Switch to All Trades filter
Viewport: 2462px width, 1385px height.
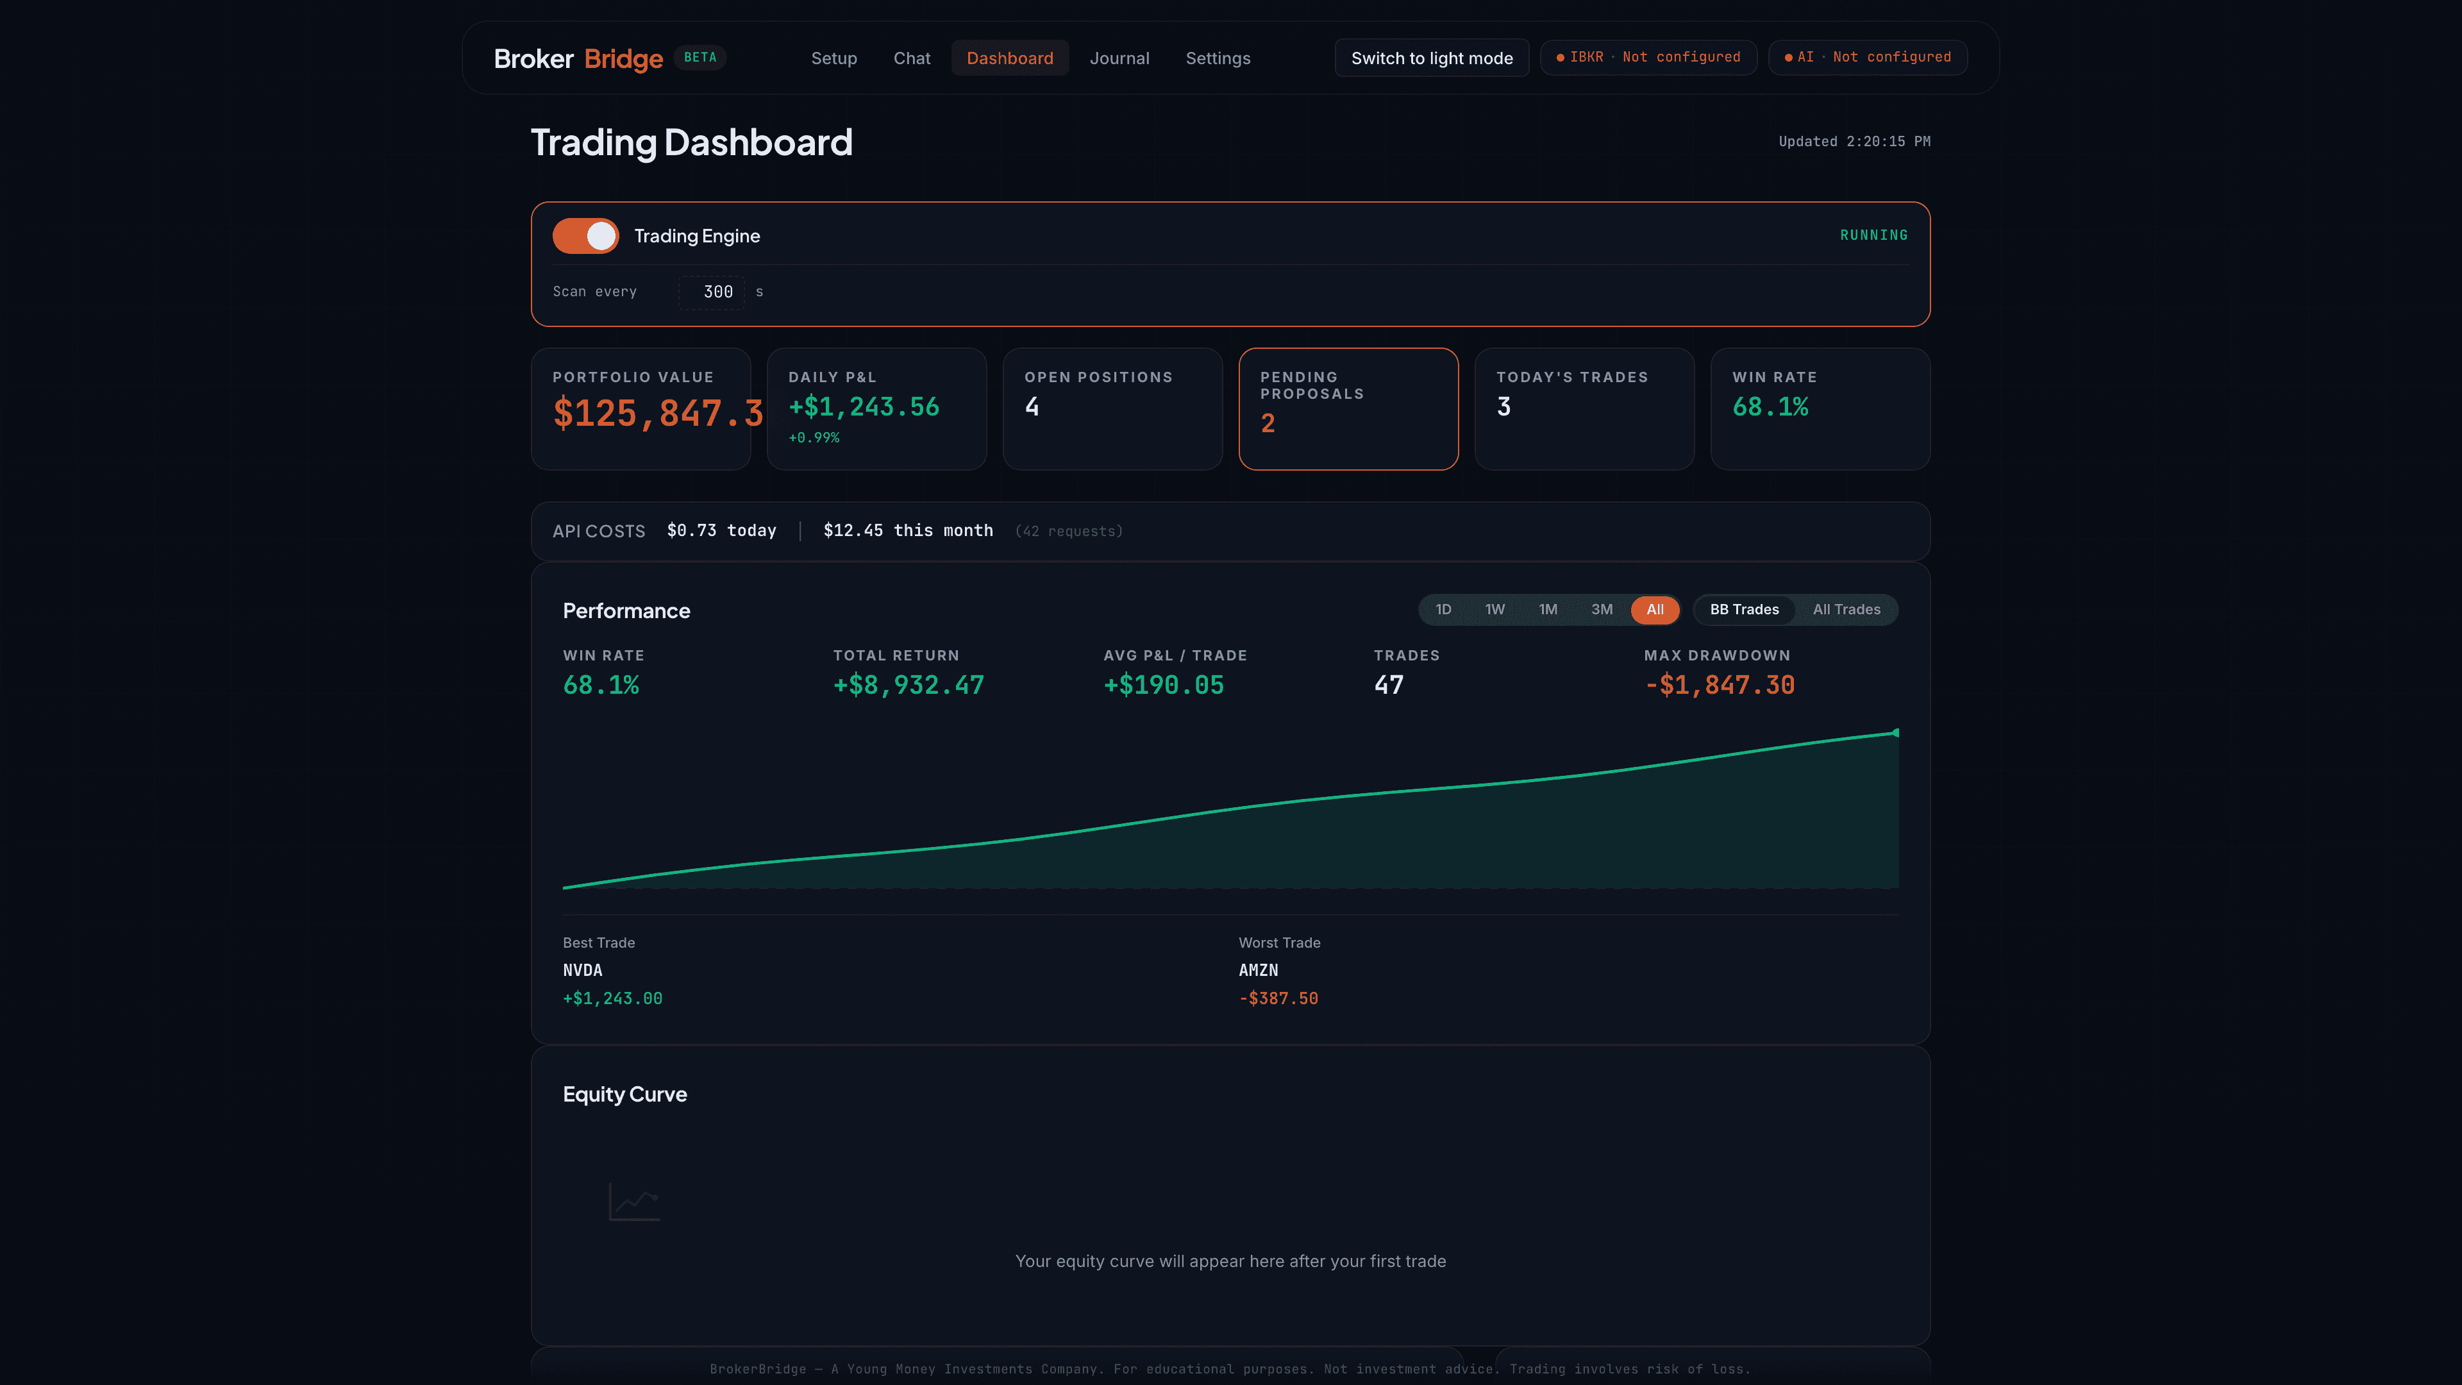click(x=1846, y=610)
